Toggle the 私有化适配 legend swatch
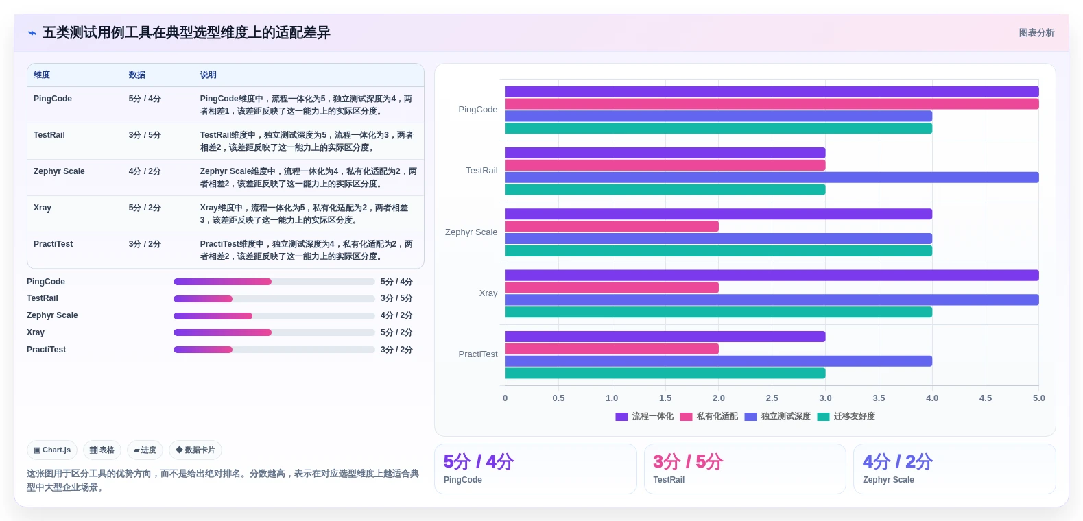Viewport: 1083px width, 521px height. point(686,417)
